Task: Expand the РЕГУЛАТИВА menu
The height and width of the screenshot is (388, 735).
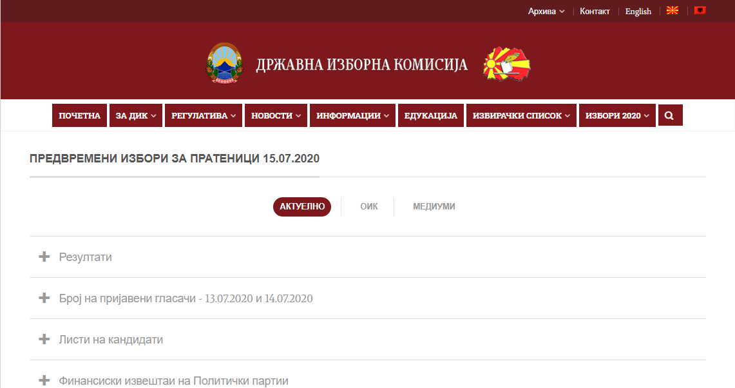Action: coord(203,116)
